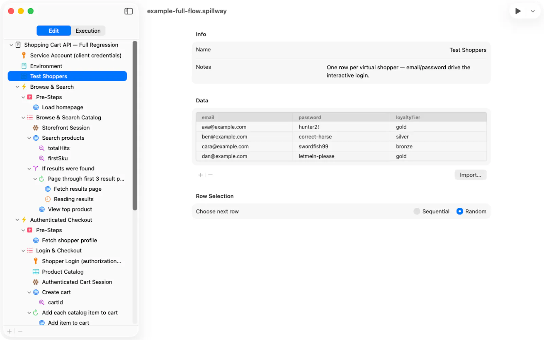Viewport: 544px width, 340px height.
Task: Select Product Catalog table icon
Action: 36,272
